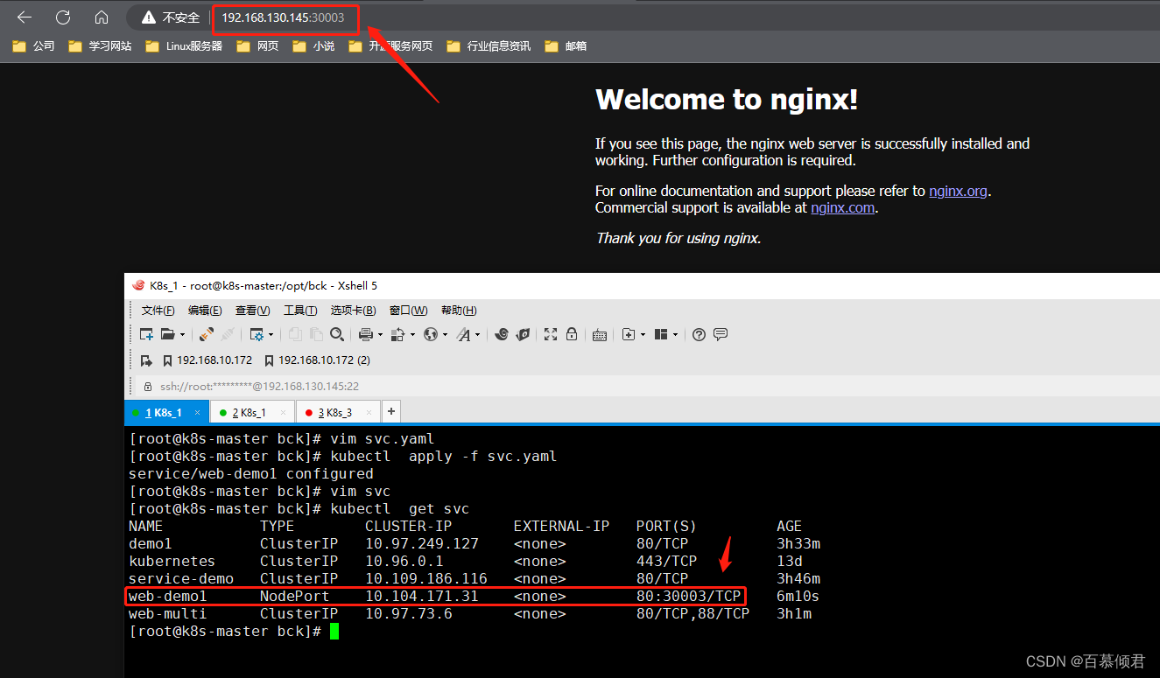This screenshot has width=1160, height=678.
Task: Open the 选项卡(B) menu
Action: (x=353, y=311)
